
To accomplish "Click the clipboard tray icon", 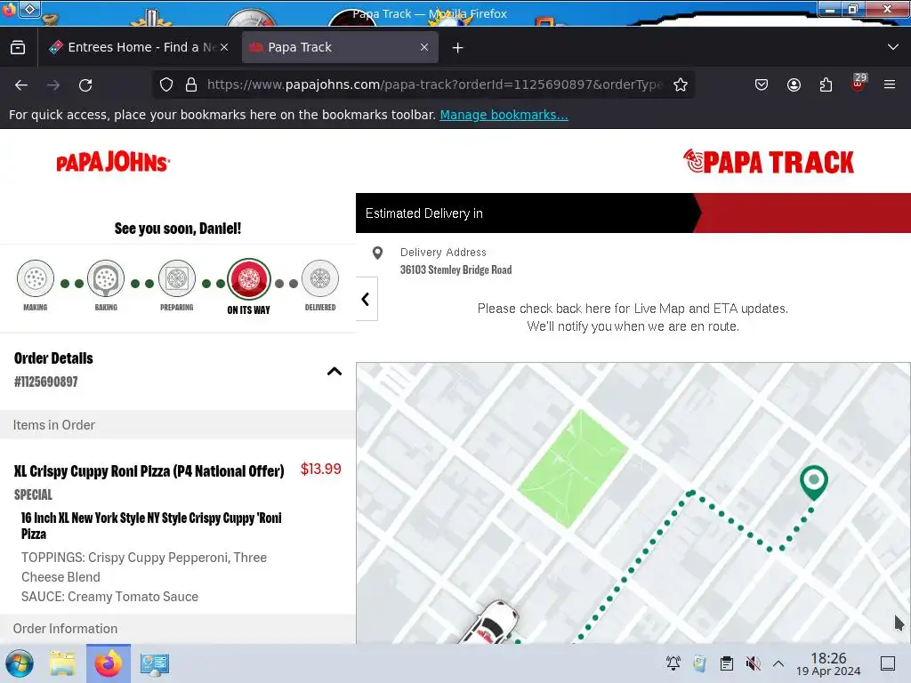I will point(726,663).
